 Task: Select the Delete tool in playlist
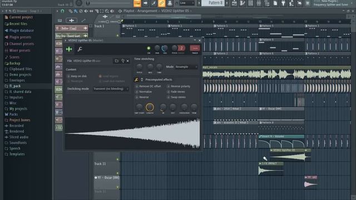click(81, 11)
